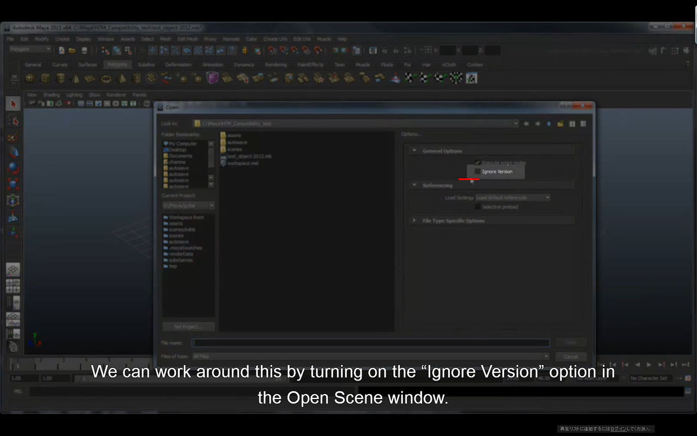Collapse the General Options section

coord(414,151)
